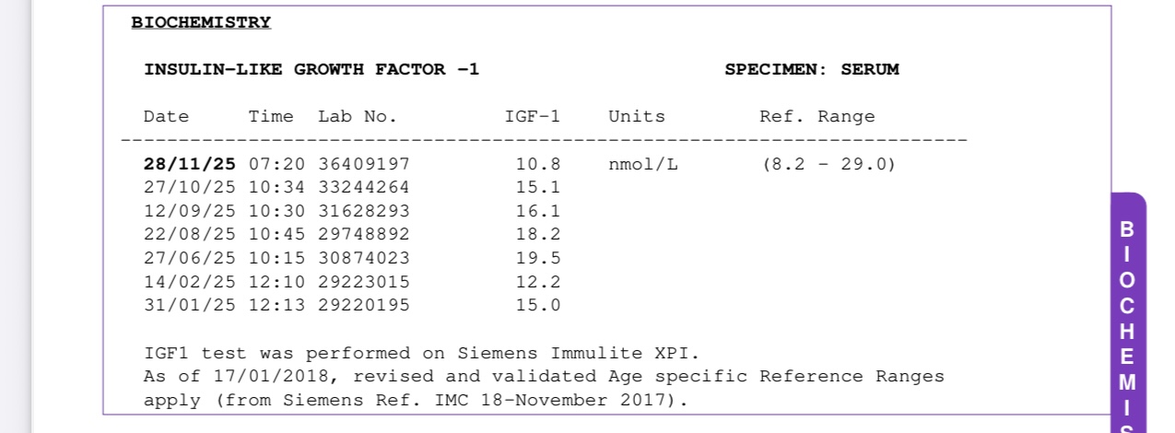Click the Siemens Immulite XPI footnote line
Viewport: 1175px width, 433px height.
click(x=422, y=353)
